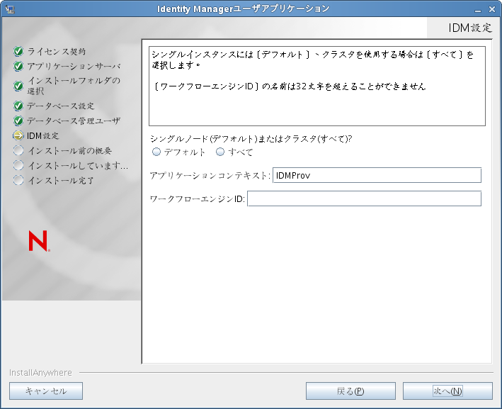Click the インストールフォルダの選択 step label
Screen dimensions: 502x409
[x=74, y=86]
